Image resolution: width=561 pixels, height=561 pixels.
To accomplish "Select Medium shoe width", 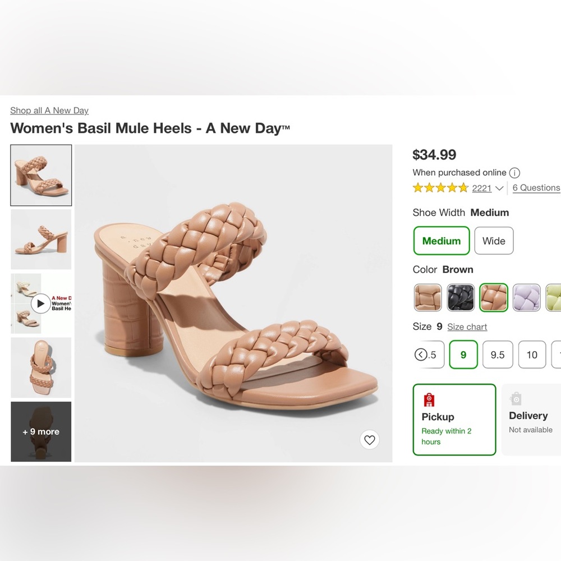I will pyautogui.click(x=442, y=241).
